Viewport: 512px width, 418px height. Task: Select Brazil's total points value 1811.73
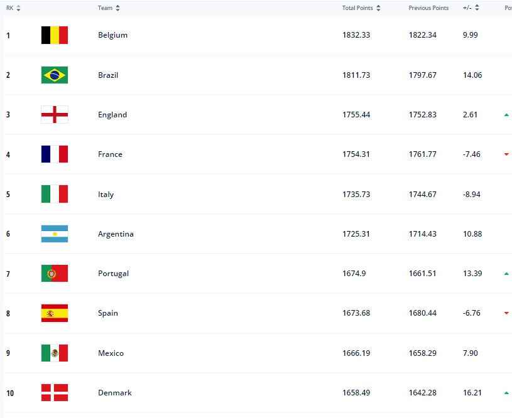356,75
